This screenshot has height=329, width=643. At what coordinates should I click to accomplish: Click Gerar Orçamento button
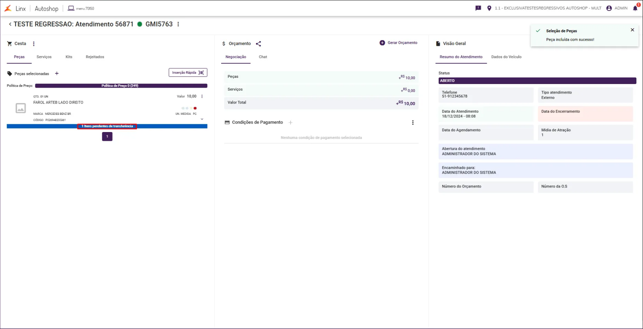[x=398, y=43]
